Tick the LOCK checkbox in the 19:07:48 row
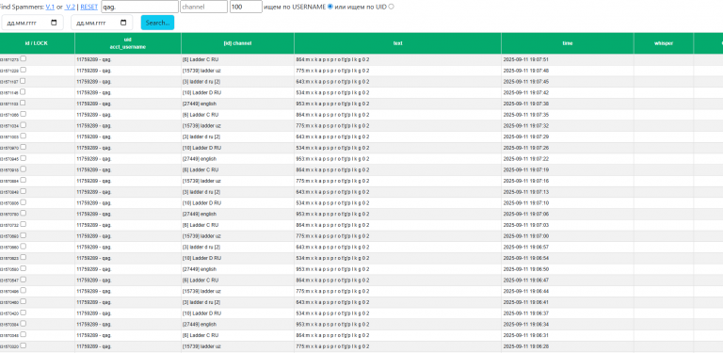723x353 pixels. [23, 70]
